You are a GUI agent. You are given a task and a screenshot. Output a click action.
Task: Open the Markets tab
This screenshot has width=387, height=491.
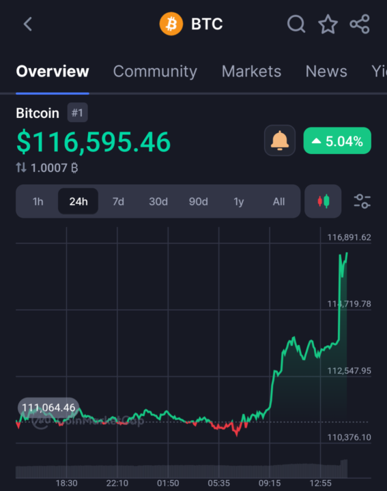pos(251,72)
